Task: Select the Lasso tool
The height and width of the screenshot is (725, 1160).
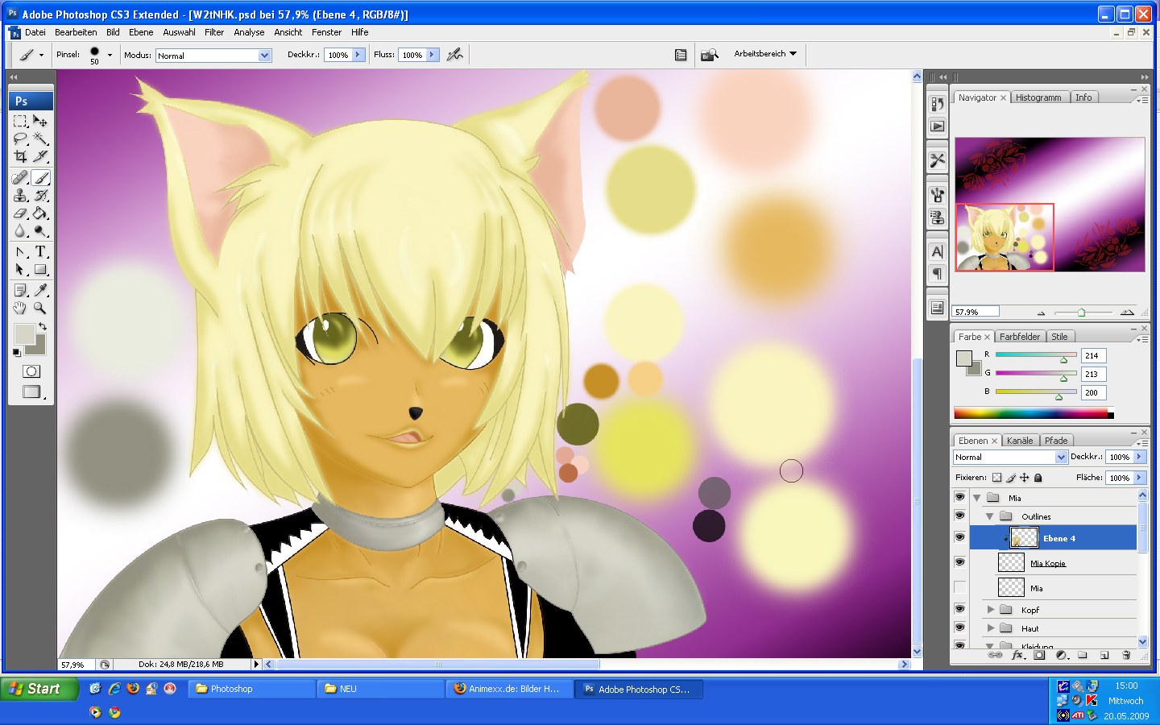Action: 20,139
